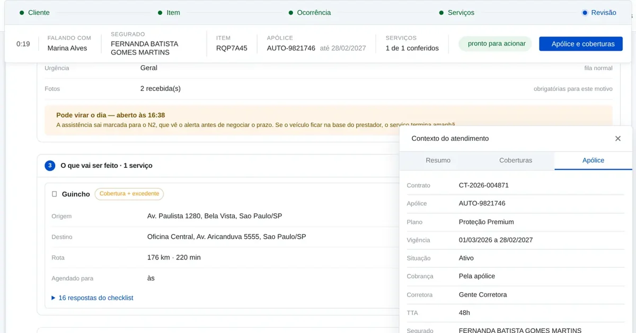Switch to the Resumo tab

(438, 160)
